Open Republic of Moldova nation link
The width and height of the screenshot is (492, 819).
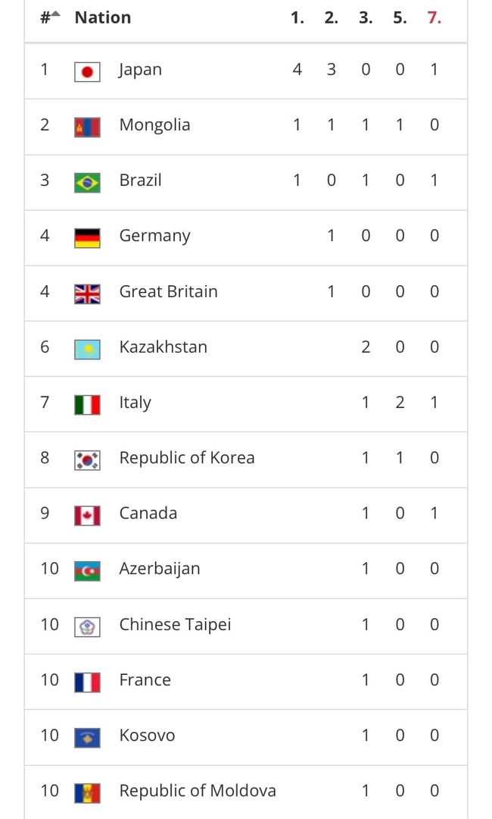pyautogui.click(x=198, y=790)
